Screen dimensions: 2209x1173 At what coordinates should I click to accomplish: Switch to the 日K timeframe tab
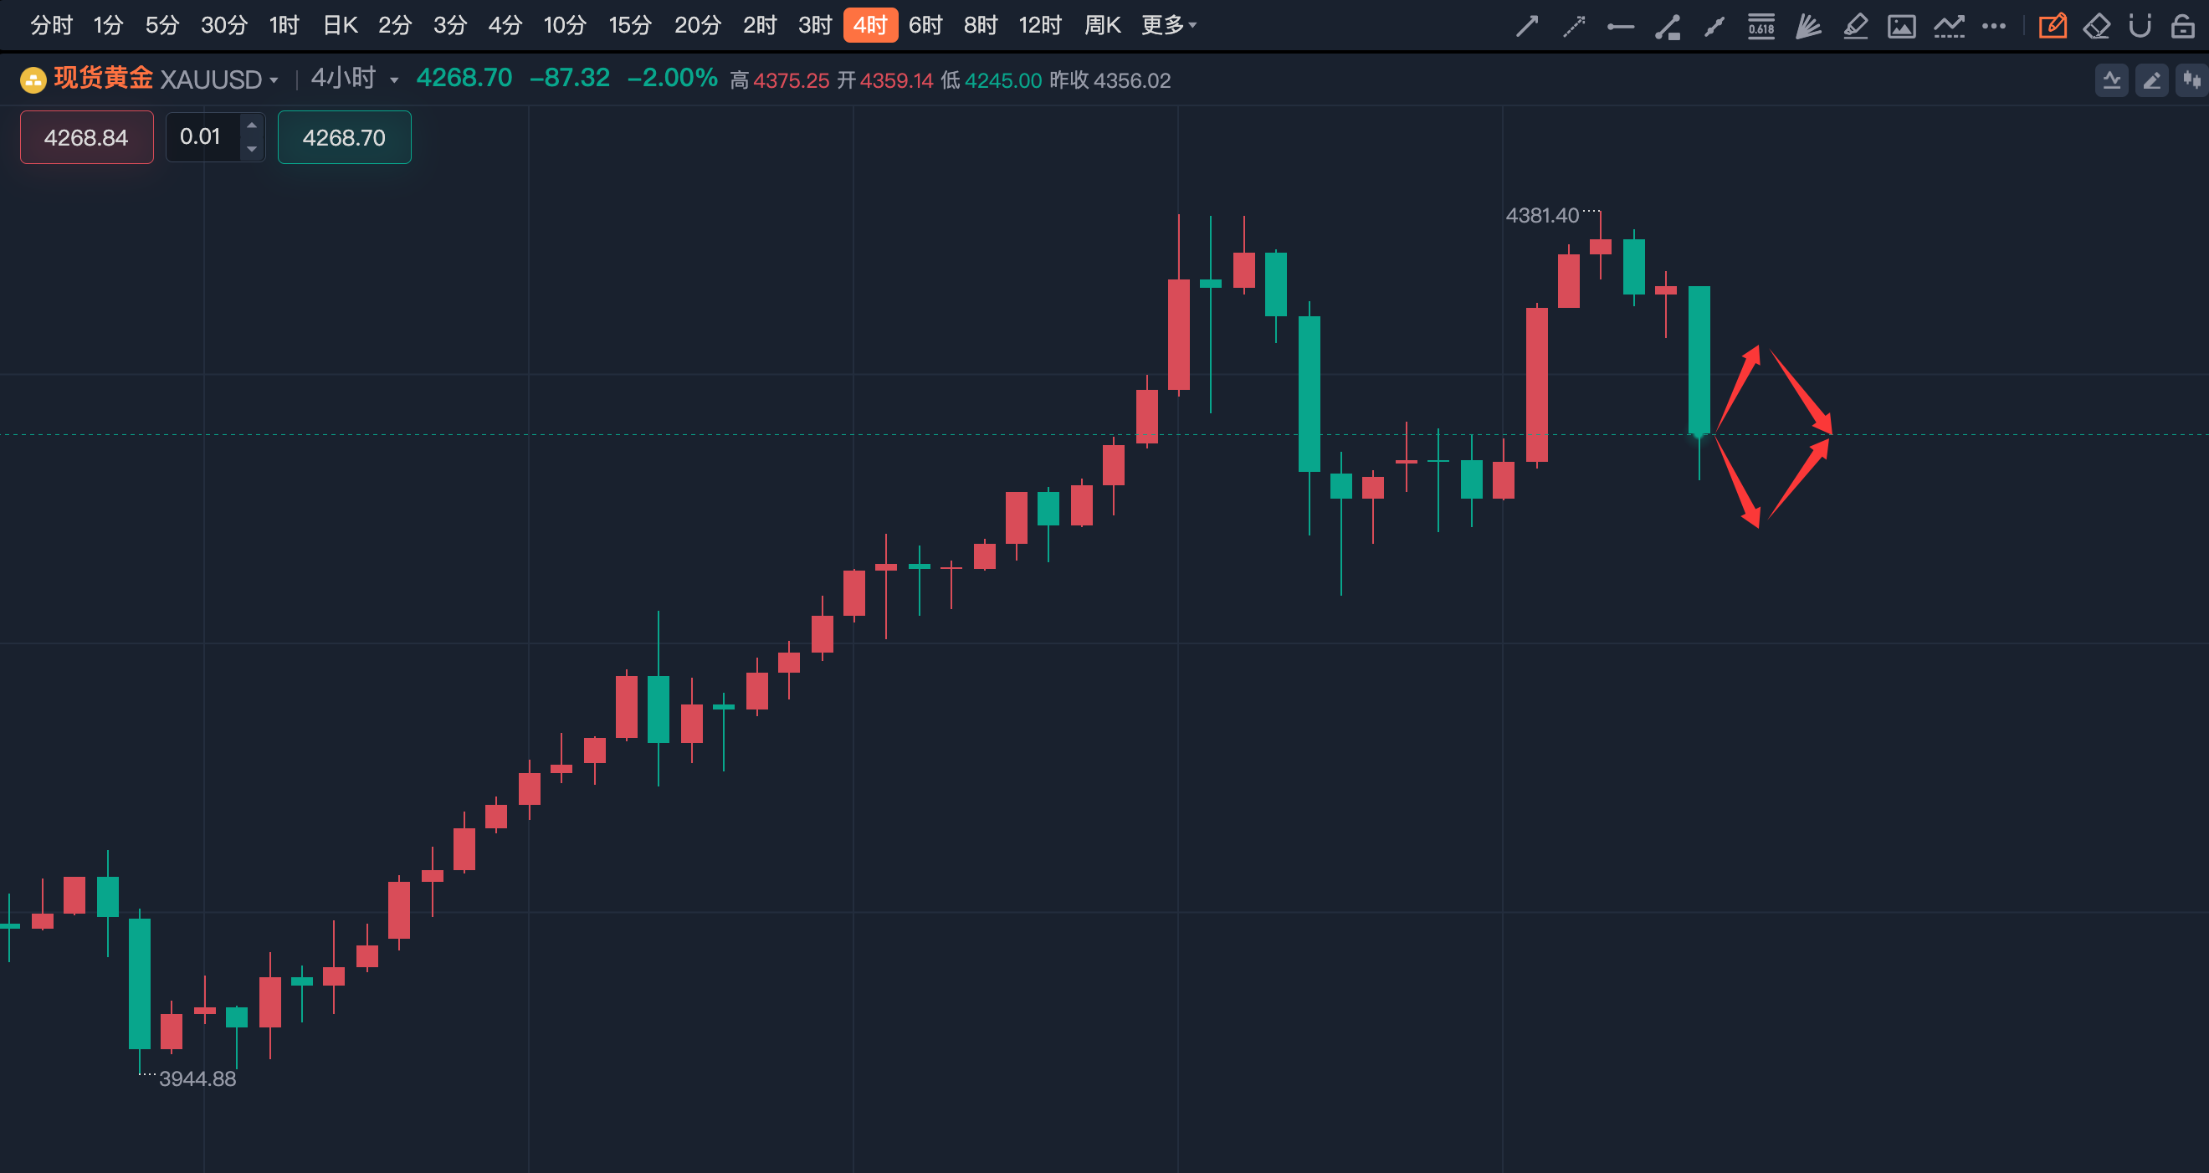click(340, 26)
